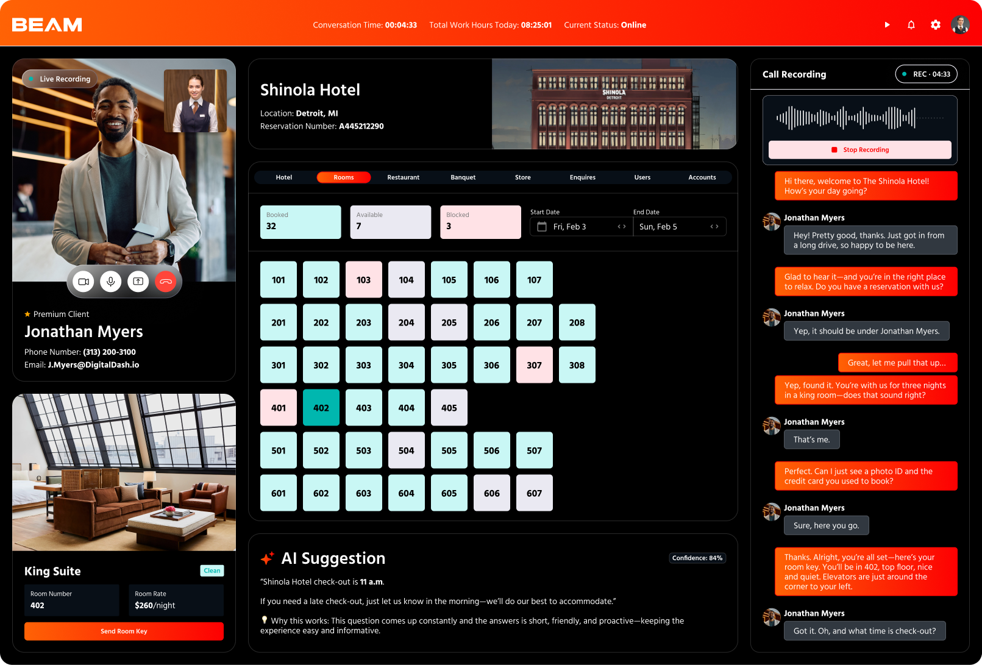The width and height of the screenshot is (982, 665).
Task: Click the share screen icon
Action: pyautogui.click(x=138, y=282)
